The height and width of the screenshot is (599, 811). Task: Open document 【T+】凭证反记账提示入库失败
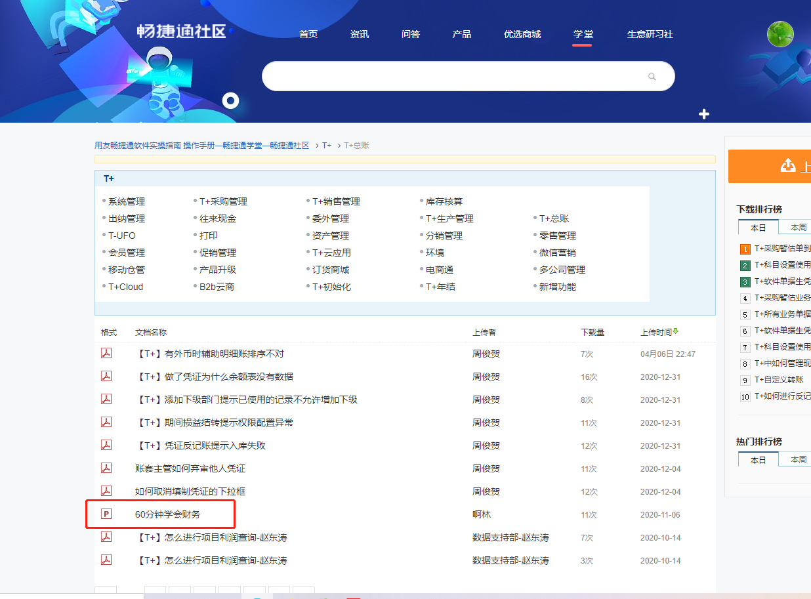(200, 445)
